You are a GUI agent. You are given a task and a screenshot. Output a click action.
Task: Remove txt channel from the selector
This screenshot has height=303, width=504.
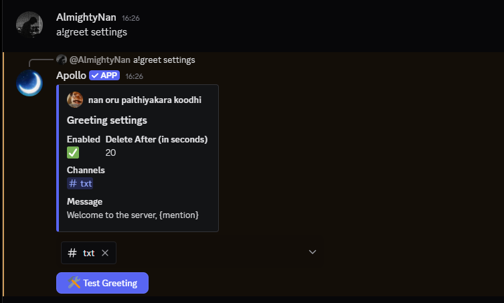click(x=104, y=253)
